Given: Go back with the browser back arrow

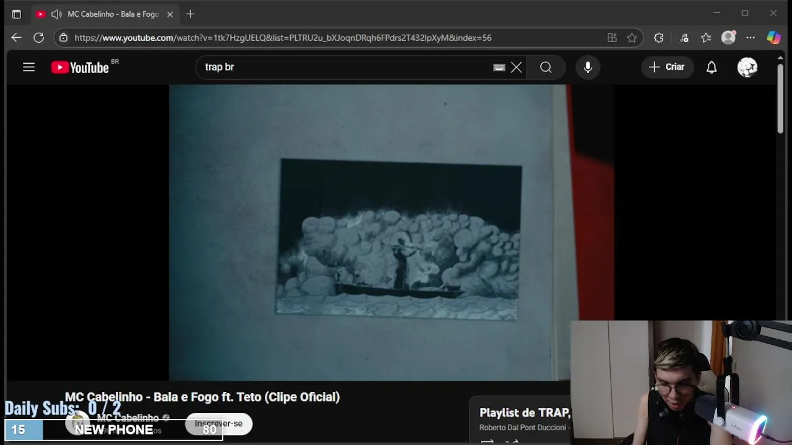Looking at the screenshot, I should click(x=16, y=38).
